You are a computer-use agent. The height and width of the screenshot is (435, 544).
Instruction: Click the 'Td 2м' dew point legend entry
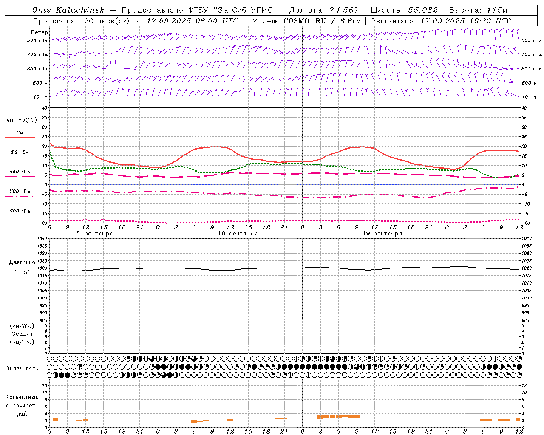(20, 152)
